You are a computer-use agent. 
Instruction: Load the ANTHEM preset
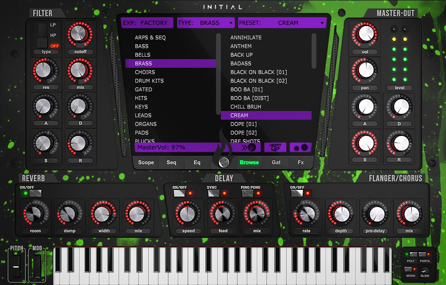coord(241,46)
